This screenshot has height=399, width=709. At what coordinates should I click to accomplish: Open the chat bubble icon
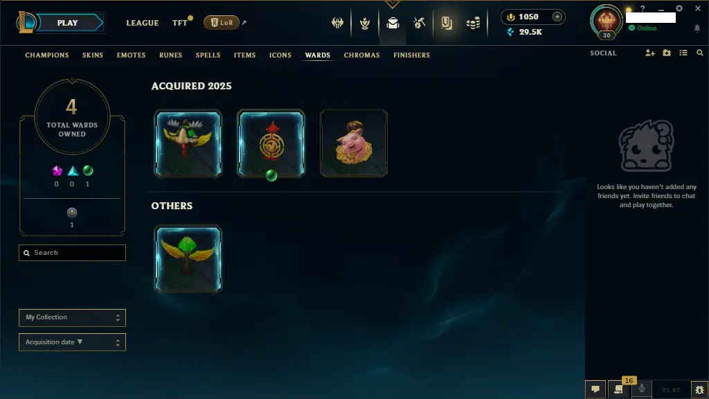click(x=595, y=389)
